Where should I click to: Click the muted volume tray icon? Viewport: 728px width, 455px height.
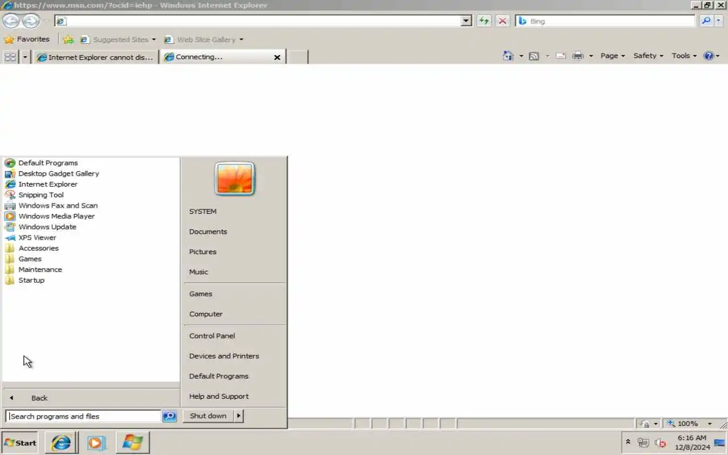[660, 442]
